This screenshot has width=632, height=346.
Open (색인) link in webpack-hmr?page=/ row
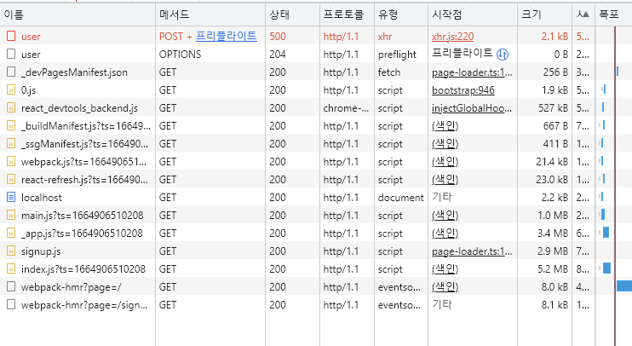(445, 286)
